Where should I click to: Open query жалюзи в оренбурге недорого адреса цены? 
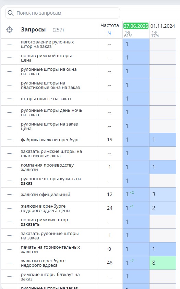[x=46, y=208]
